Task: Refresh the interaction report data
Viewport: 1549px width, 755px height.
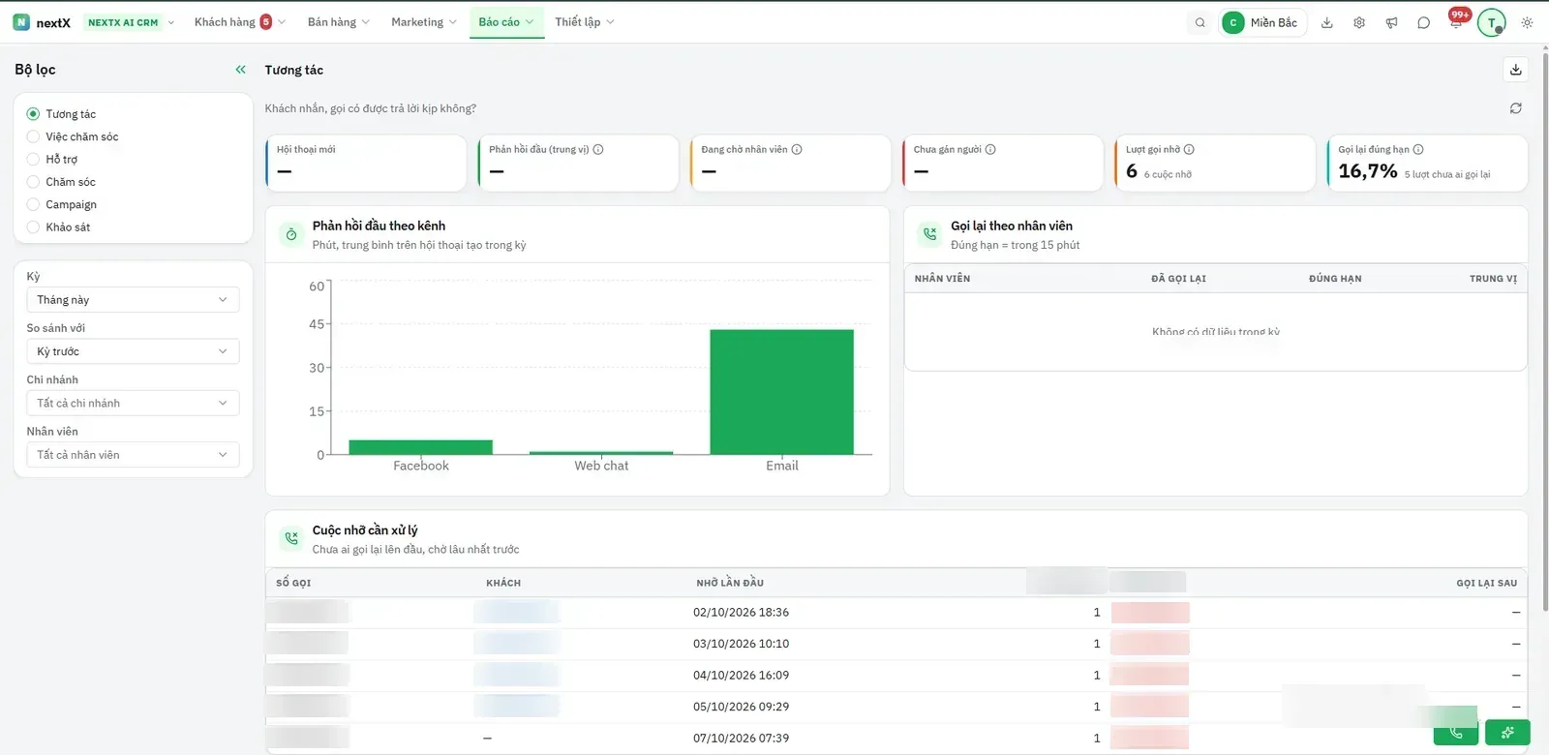Action: click(1516, 108)
